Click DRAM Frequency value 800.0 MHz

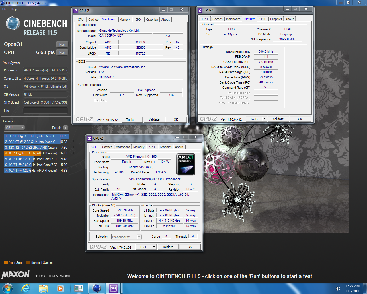point(266,52)
